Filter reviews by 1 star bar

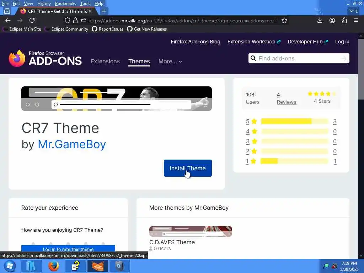pos(295,161)
